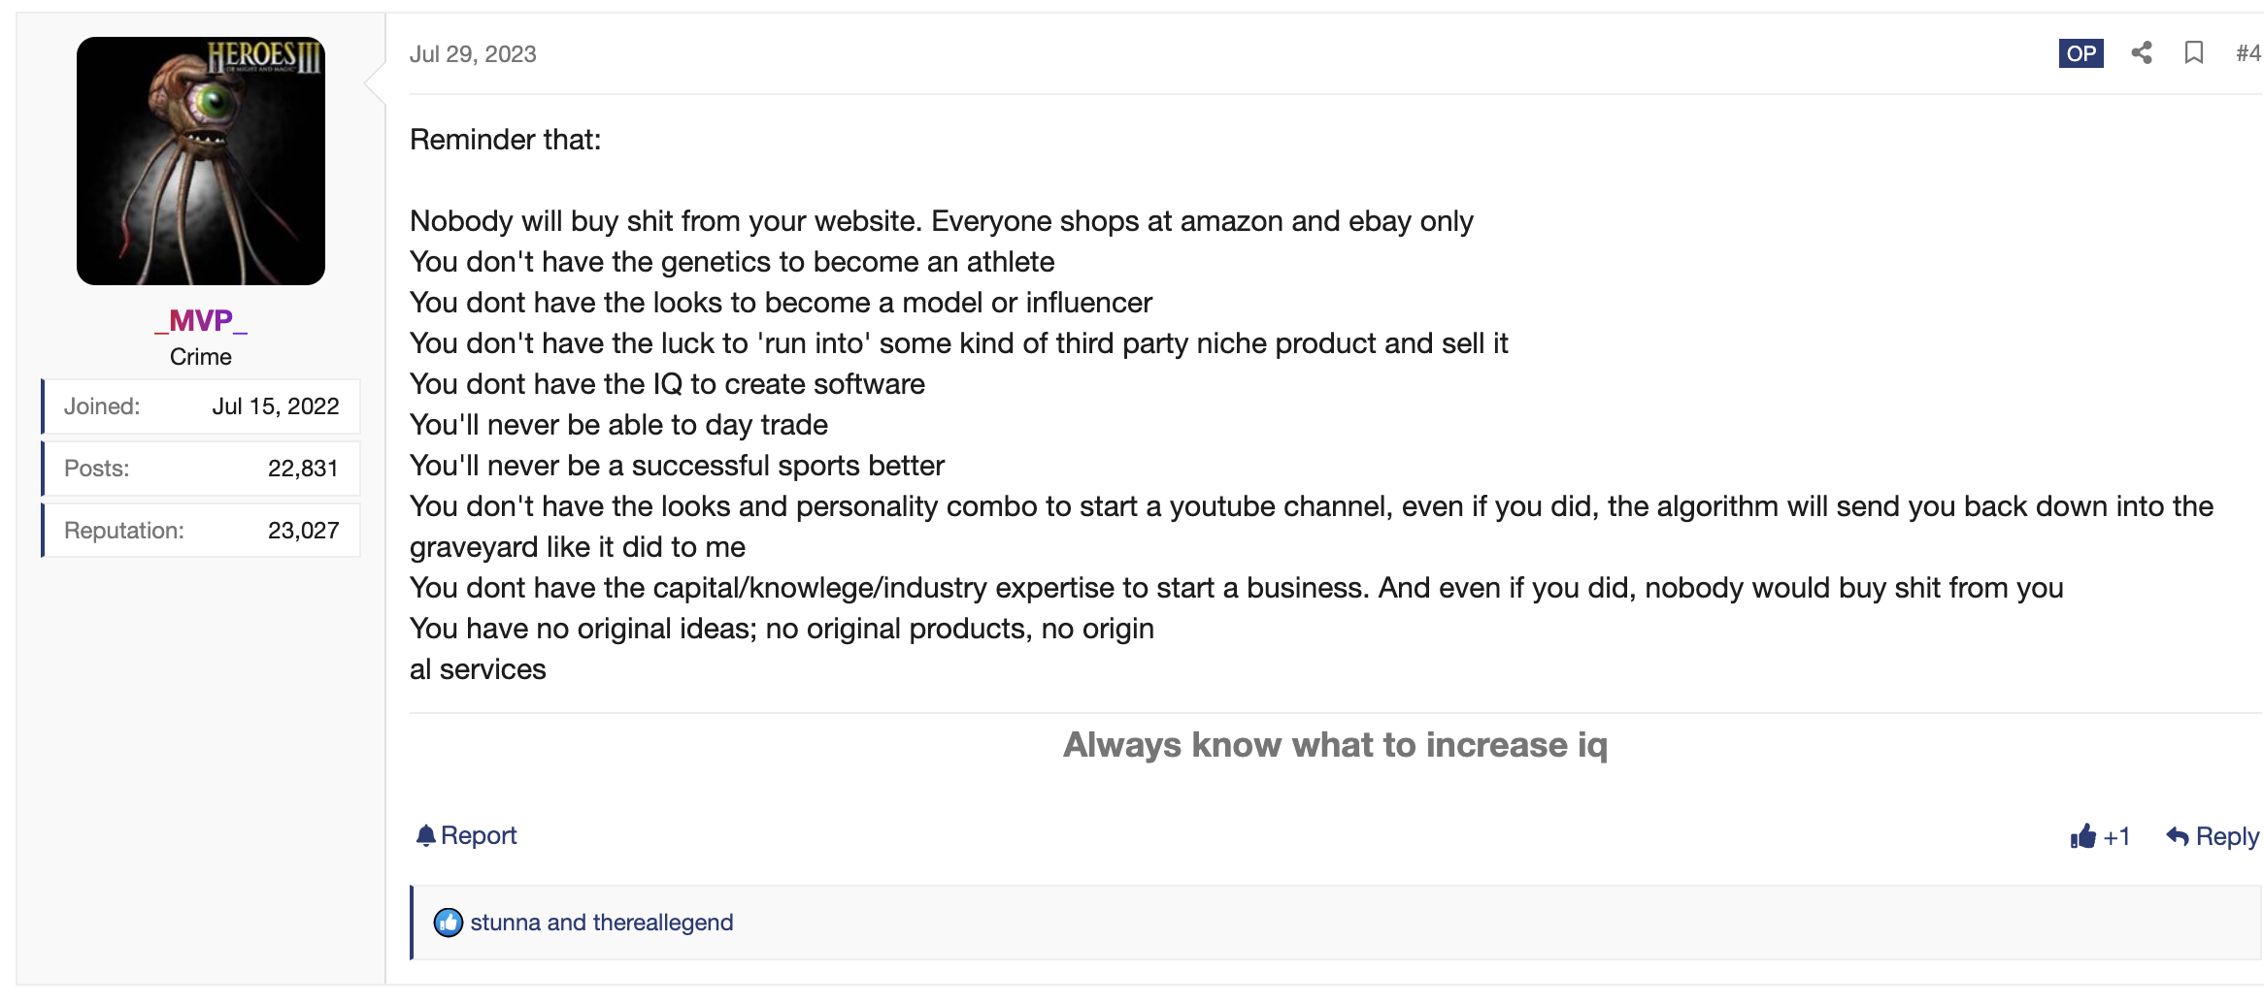Click the reply arrow icon
The width and height of the screenshot is (2264, 1005).
point(2177,836)
